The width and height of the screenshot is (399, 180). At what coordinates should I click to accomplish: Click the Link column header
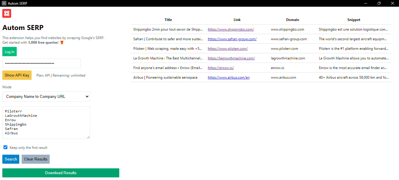point(237,20)
